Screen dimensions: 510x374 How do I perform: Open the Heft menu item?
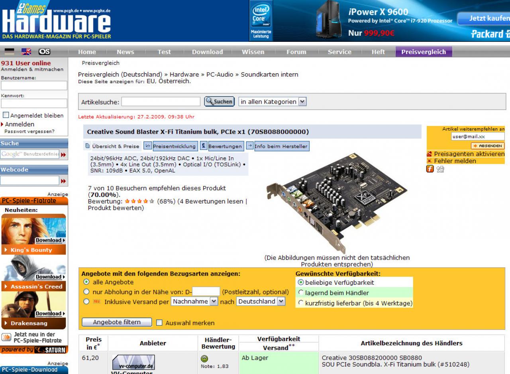point(378,52)
